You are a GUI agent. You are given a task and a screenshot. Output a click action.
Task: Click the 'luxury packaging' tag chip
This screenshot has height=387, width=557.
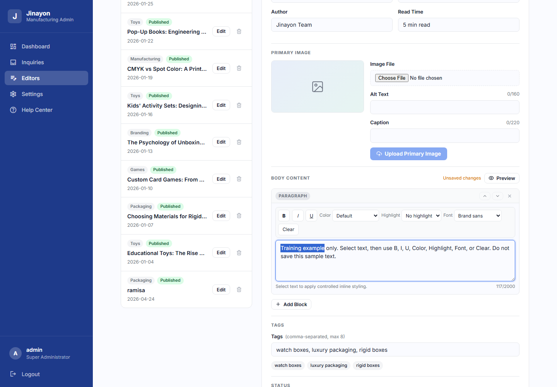coord(329,365)
